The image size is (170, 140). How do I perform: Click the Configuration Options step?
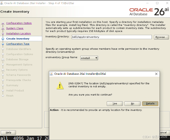point(20,54)
